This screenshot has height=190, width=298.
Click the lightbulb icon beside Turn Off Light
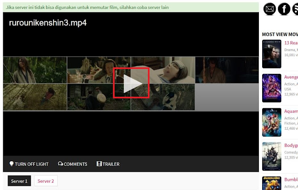[11, 164]
